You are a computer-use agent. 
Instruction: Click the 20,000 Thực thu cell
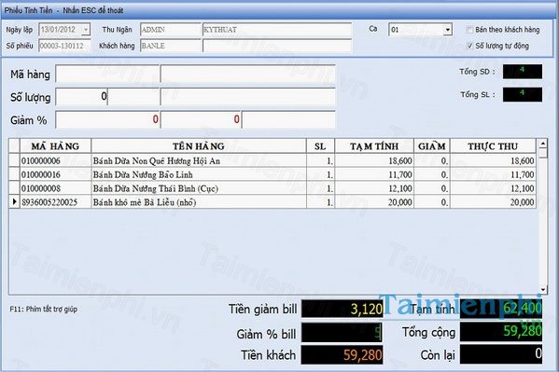[493, 202]
